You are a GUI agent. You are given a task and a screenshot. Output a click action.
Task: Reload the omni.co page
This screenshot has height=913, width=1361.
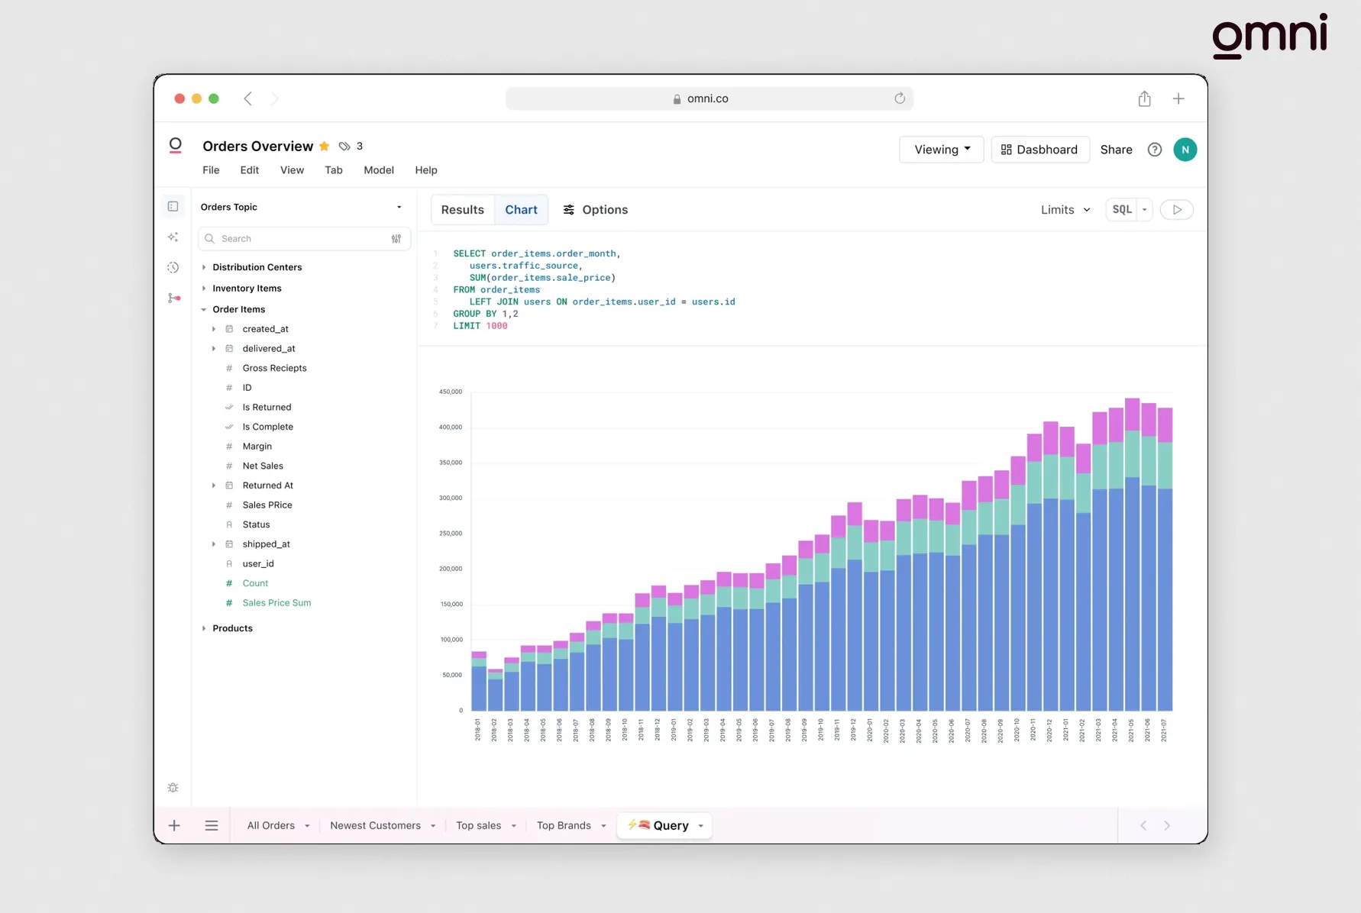tap(900, 98)
